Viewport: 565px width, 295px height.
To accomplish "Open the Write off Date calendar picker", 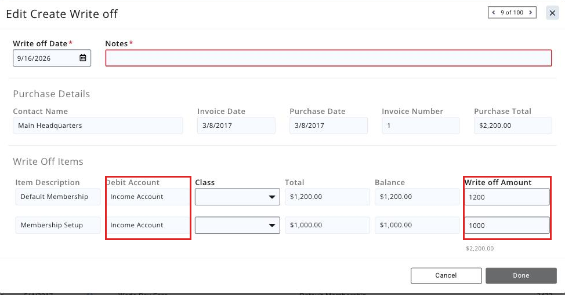I will 83,58.
